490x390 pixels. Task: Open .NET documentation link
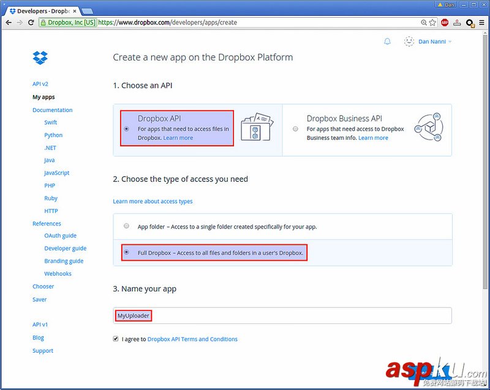click(x=50, y=148)
